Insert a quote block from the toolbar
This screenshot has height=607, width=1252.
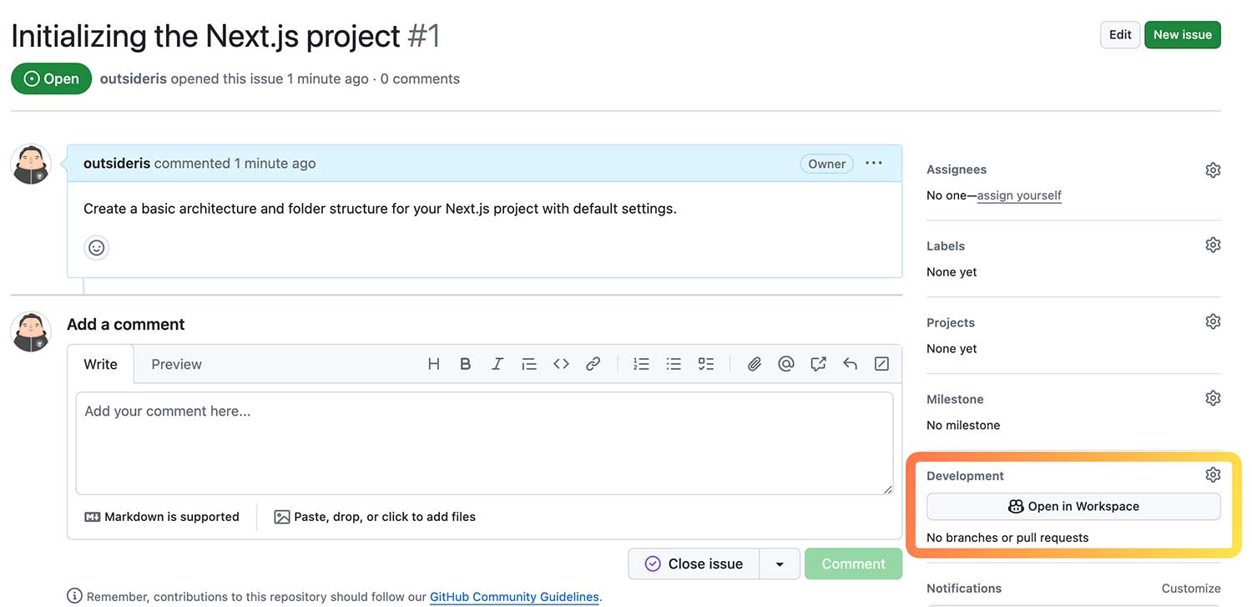(529, 364)
